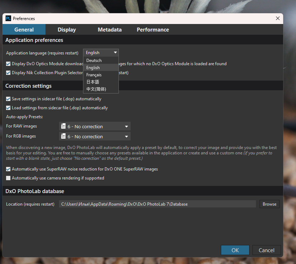Click the DxO PhotoLab database section header

click(35, 191)
